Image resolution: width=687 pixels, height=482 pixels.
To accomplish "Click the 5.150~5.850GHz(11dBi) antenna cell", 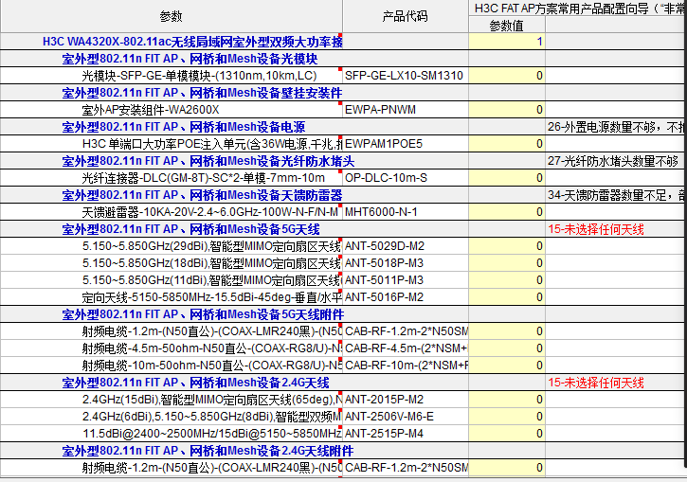I will point(211,280).
